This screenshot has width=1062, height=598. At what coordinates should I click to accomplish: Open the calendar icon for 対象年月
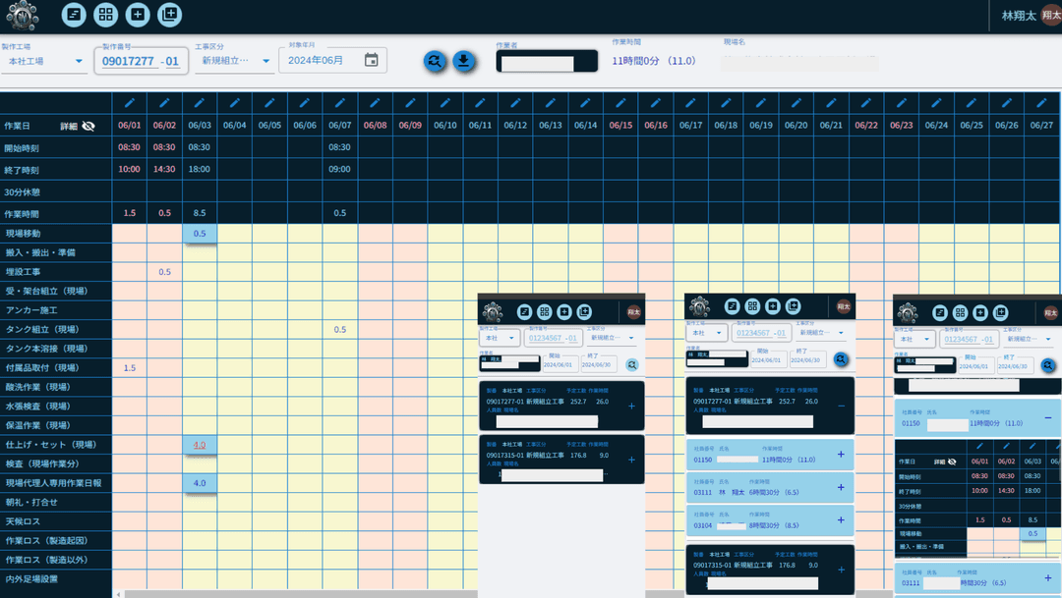[x=371, y=60]
